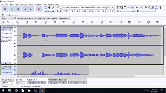Redo the last undone action
This screenshot has width=166, height=93.
point(141,7)
